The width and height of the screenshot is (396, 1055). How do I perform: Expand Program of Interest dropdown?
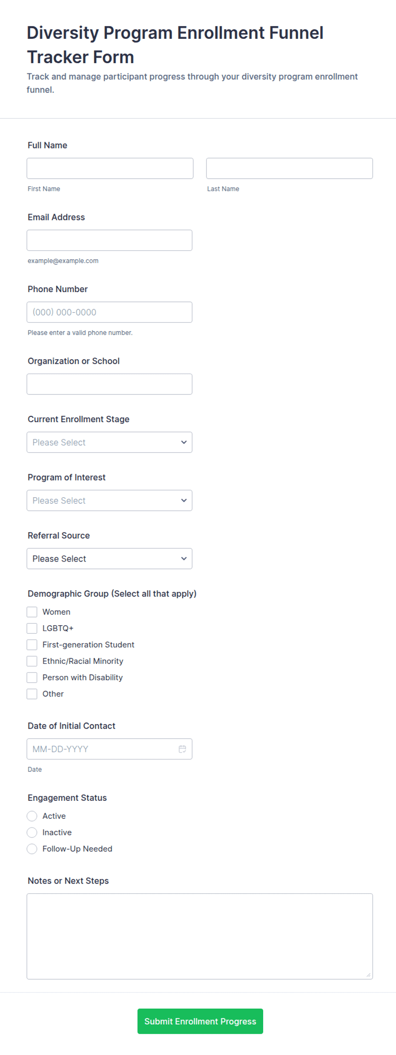click(x=109, y=501)
